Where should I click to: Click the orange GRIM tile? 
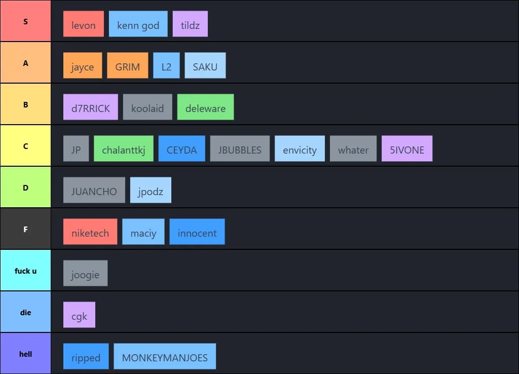127,65
